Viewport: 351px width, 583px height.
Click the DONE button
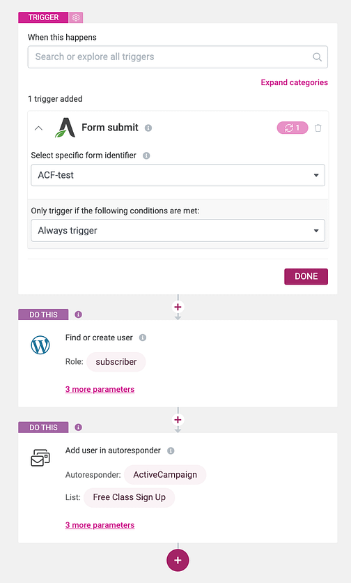click(x=306, y=277)
